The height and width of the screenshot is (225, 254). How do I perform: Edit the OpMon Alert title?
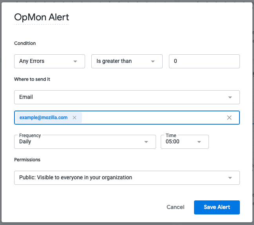[x=42, y=17]
